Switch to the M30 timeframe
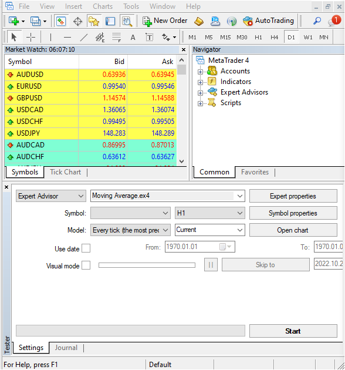This screenshot has height=370, width=345. click(x=242, y=37)
